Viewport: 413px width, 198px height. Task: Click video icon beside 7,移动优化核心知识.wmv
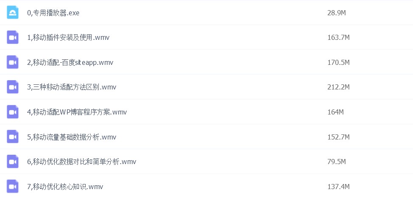pyautogui.click(x=13, y=187)
